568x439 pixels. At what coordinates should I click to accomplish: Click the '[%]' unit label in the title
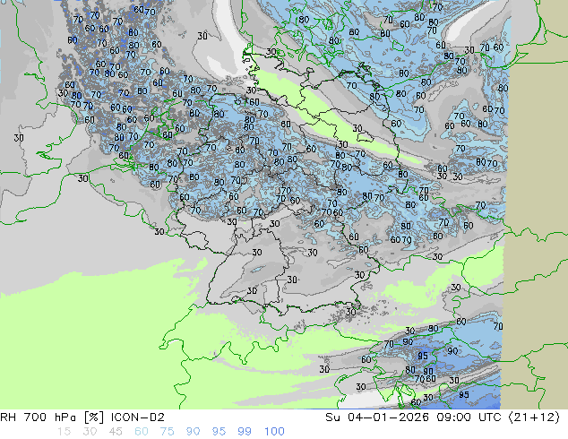[94, 417]
